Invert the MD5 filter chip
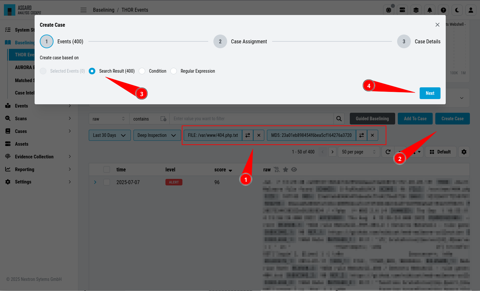The height and width of the screenshot is (291, 480). point(362,135)
